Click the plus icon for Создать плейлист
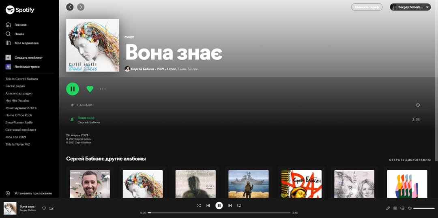 [x=9, y=57]
